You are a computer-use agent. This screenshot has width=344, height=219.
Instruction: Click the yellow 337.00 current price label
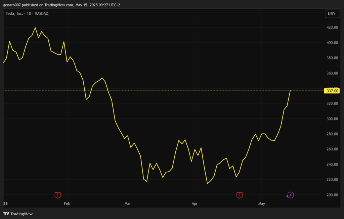[332, 91]
